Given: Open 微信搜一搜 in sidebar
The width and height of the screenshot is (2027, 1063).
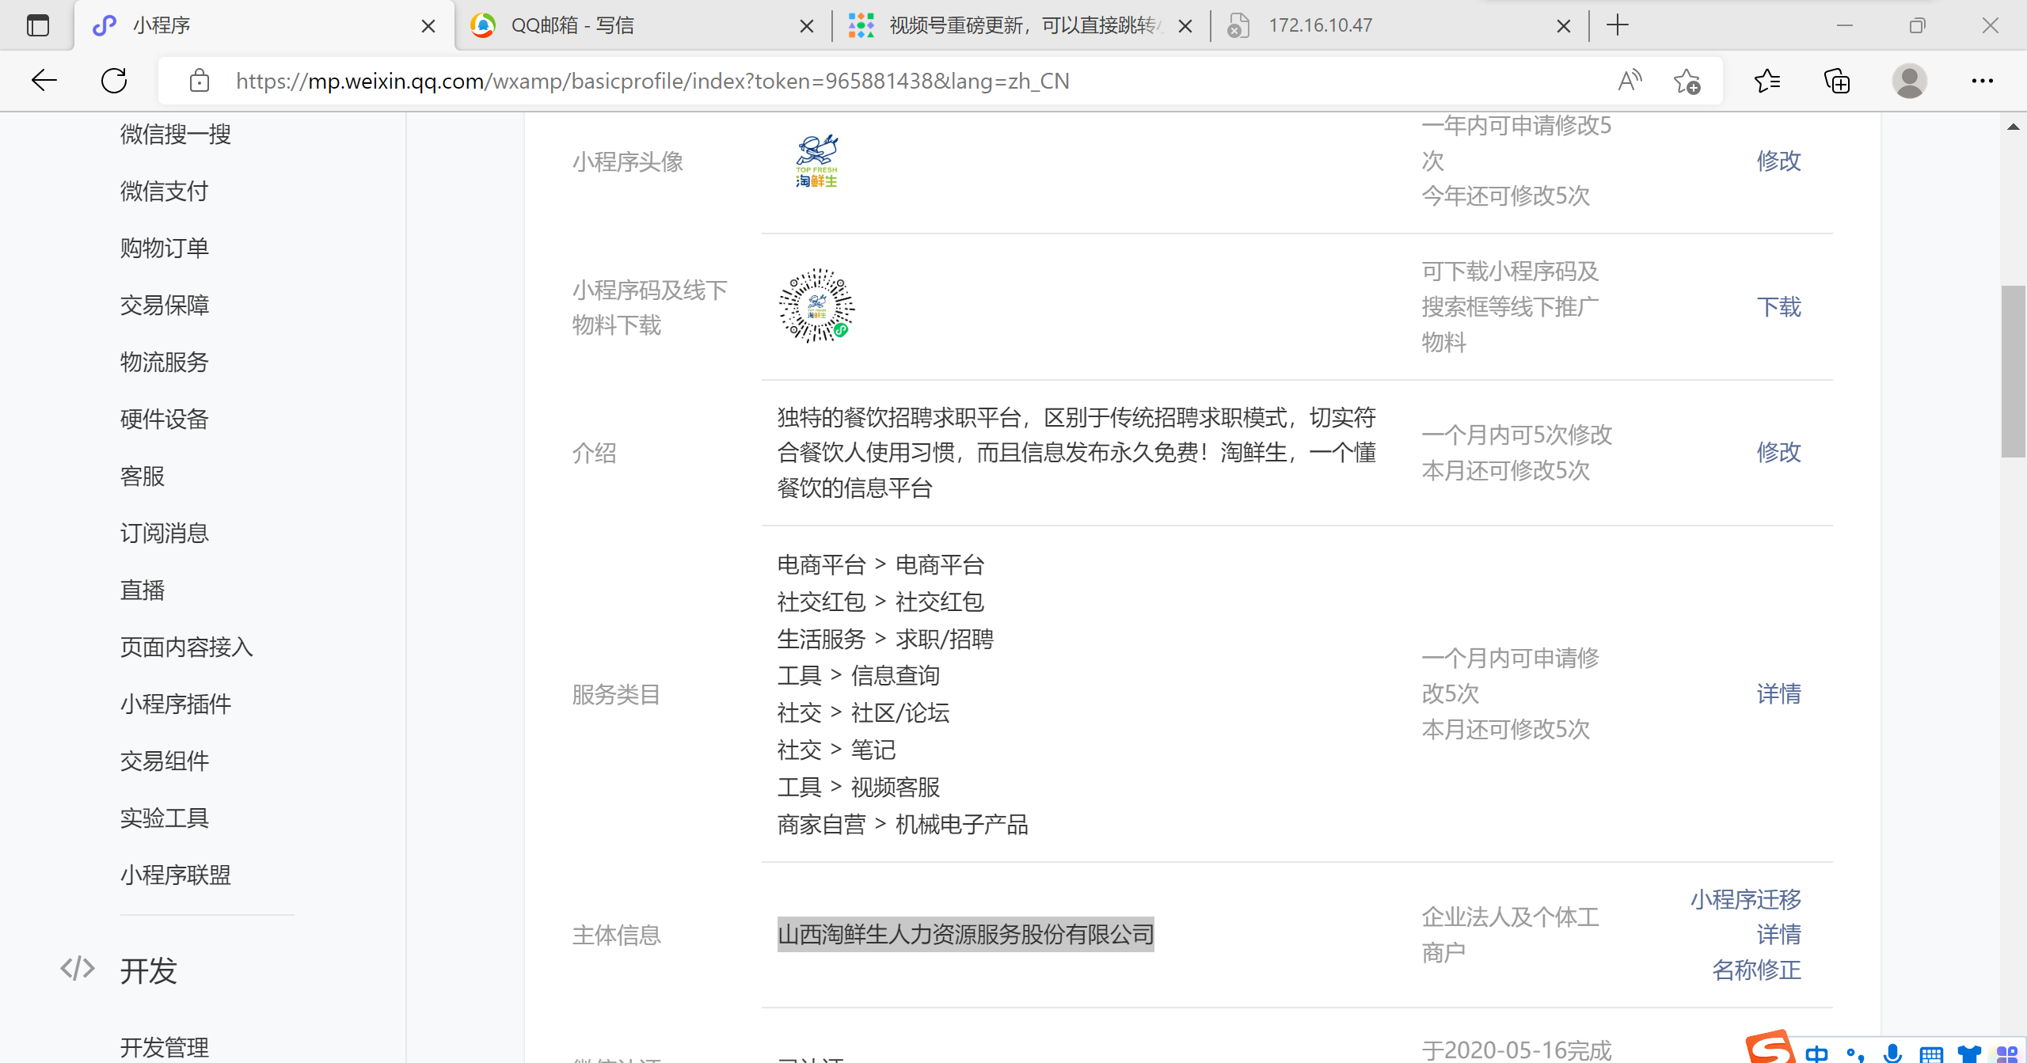Looking at the screenshot, I should point(176,134).
